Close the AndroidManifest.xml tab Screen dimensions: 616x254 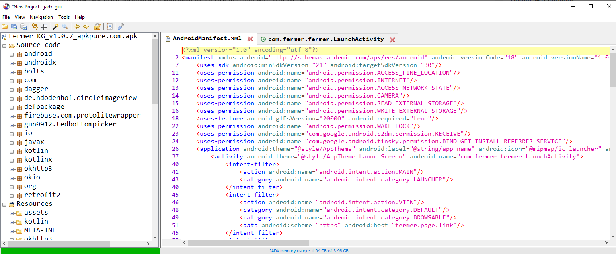(x=250, y=39)
